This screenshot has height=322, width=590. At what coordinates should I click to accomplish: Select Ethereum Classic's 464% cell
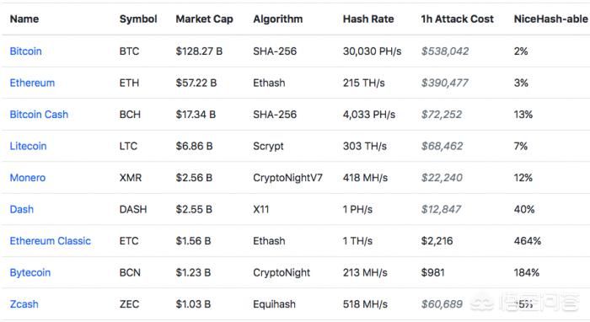click(x=528, y=241)
